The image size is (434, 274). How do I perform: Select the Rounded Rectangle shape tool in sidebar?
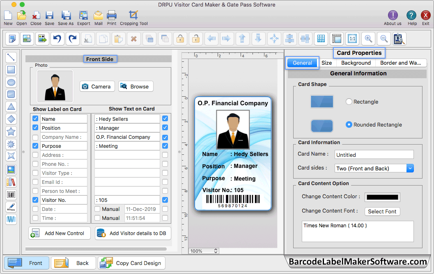[11, 95]
